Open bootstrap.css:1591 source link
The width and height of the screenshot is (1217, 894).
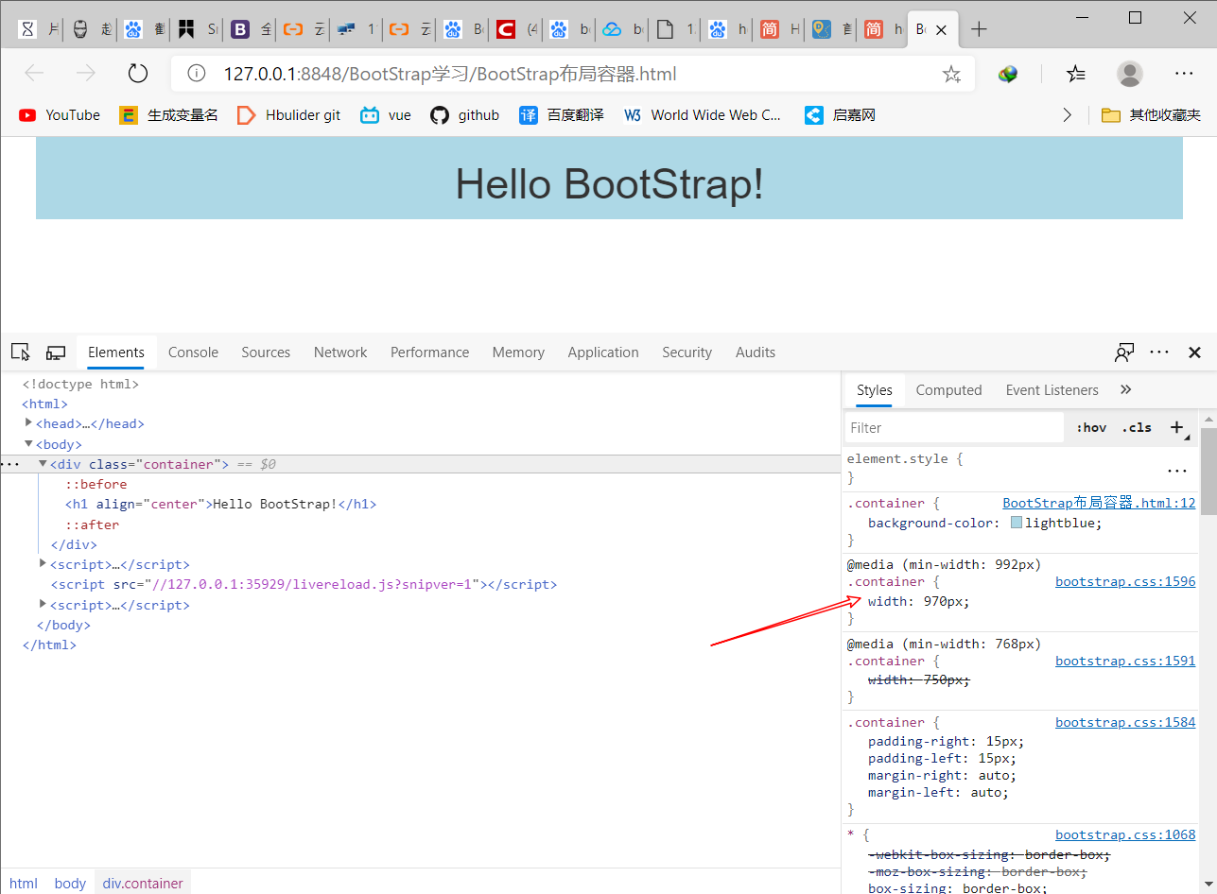[1125, 662]
